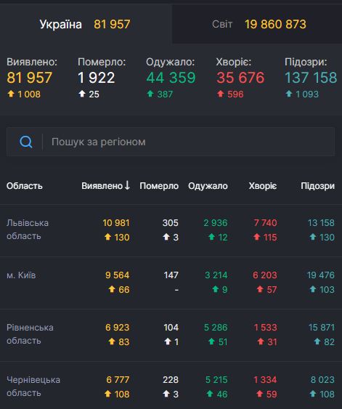Sort table by Одужало column
Screen dimensions: 342x409
click(x=208, y=186)
